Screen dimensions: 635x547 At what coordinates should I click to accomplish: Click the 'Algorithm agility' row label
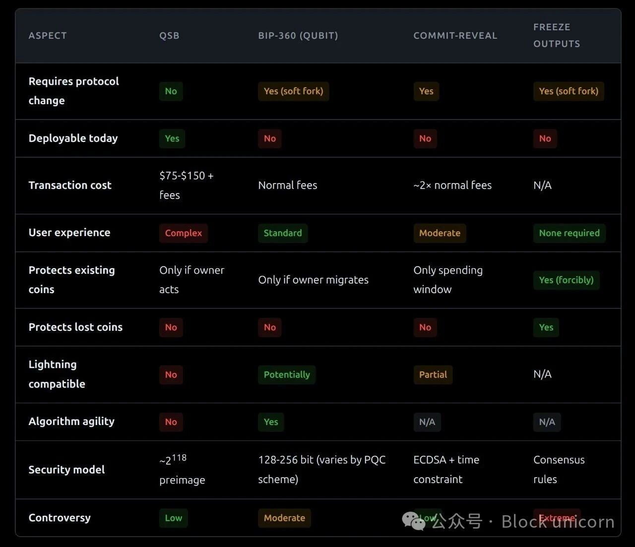pos(71,422)
